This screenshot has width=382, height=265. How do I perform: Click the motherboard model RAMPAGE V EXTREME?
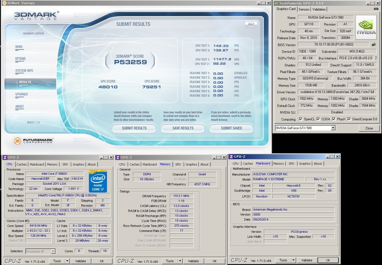(x=278, y=179)
